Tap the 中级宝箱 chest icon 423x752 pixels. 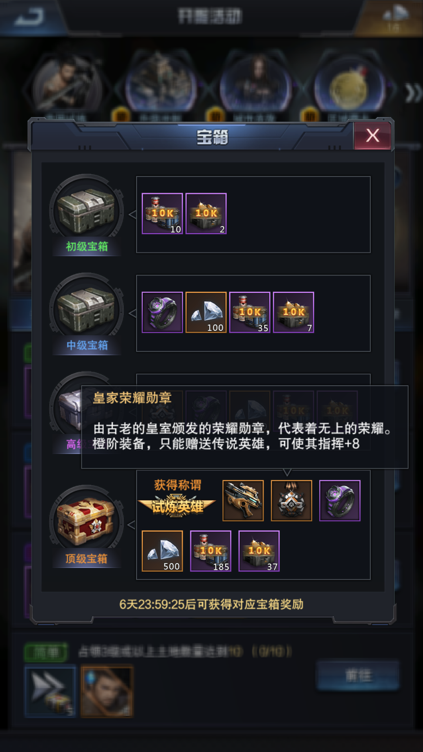[x=86, y=311]
